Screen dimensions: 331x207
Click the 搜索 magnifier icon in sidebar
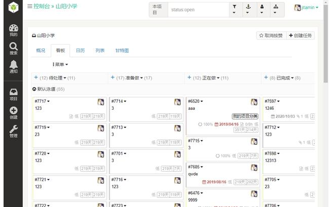13,48
